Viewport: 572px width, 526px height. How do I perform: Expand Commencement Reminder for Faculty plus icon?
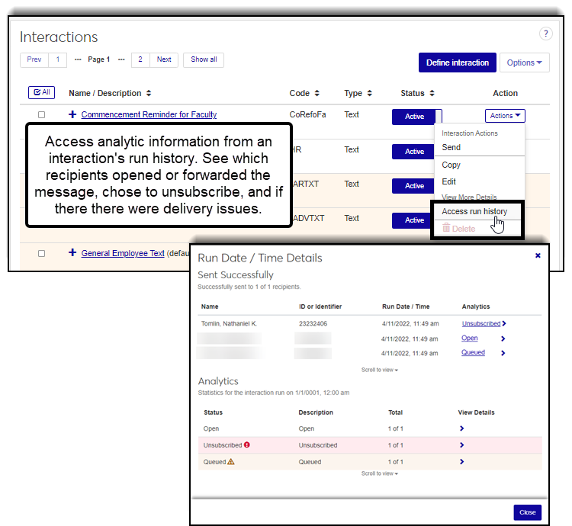[x=72, y=115]
